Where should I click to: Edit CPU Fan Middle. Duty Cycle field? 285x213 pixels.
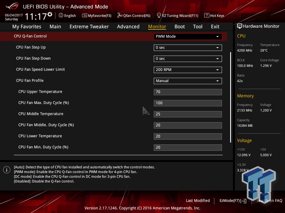pyautogui.click(x=188, y=125)
